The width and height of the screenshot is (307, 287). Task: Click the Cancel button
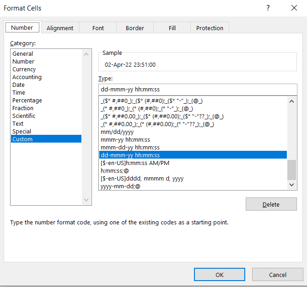(x=277, y=275)
